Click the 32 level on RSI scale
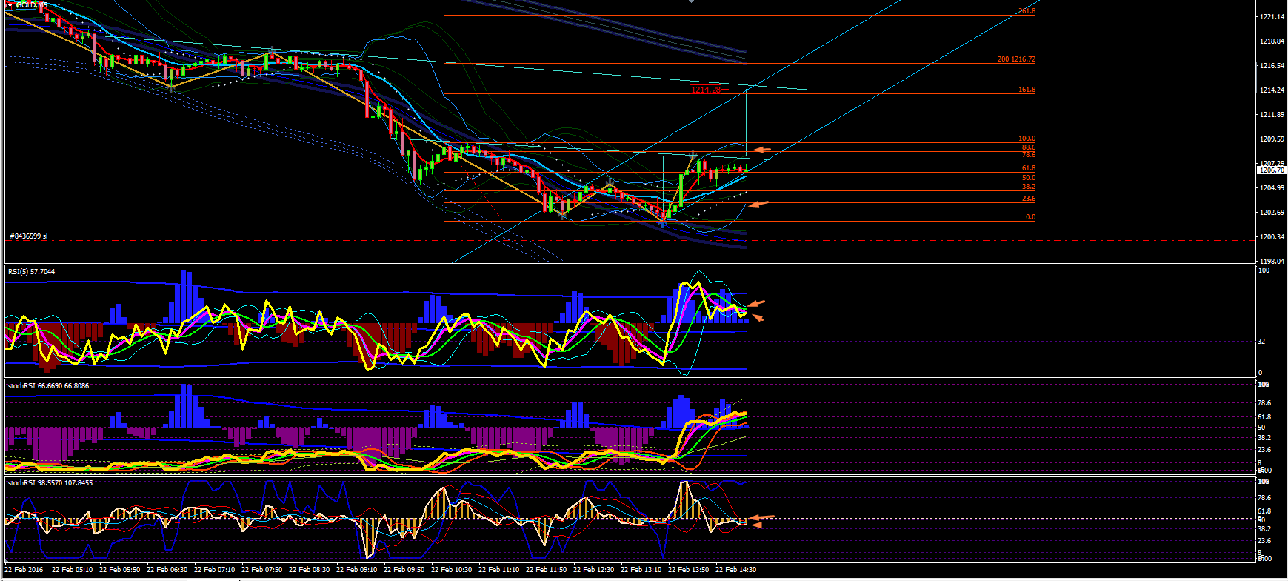 coord(1262,342)
